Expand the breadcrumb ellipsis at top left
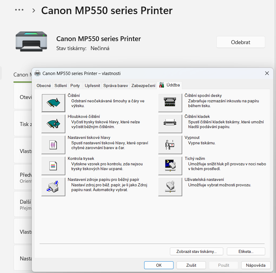276x273 pixels. pos(19,10)
